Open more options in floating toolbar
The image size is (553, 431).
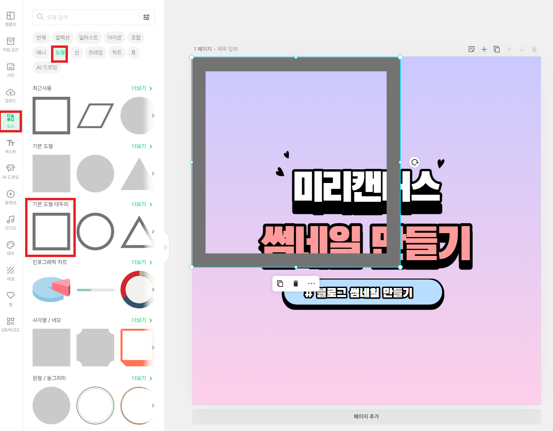tap(312, 284)
